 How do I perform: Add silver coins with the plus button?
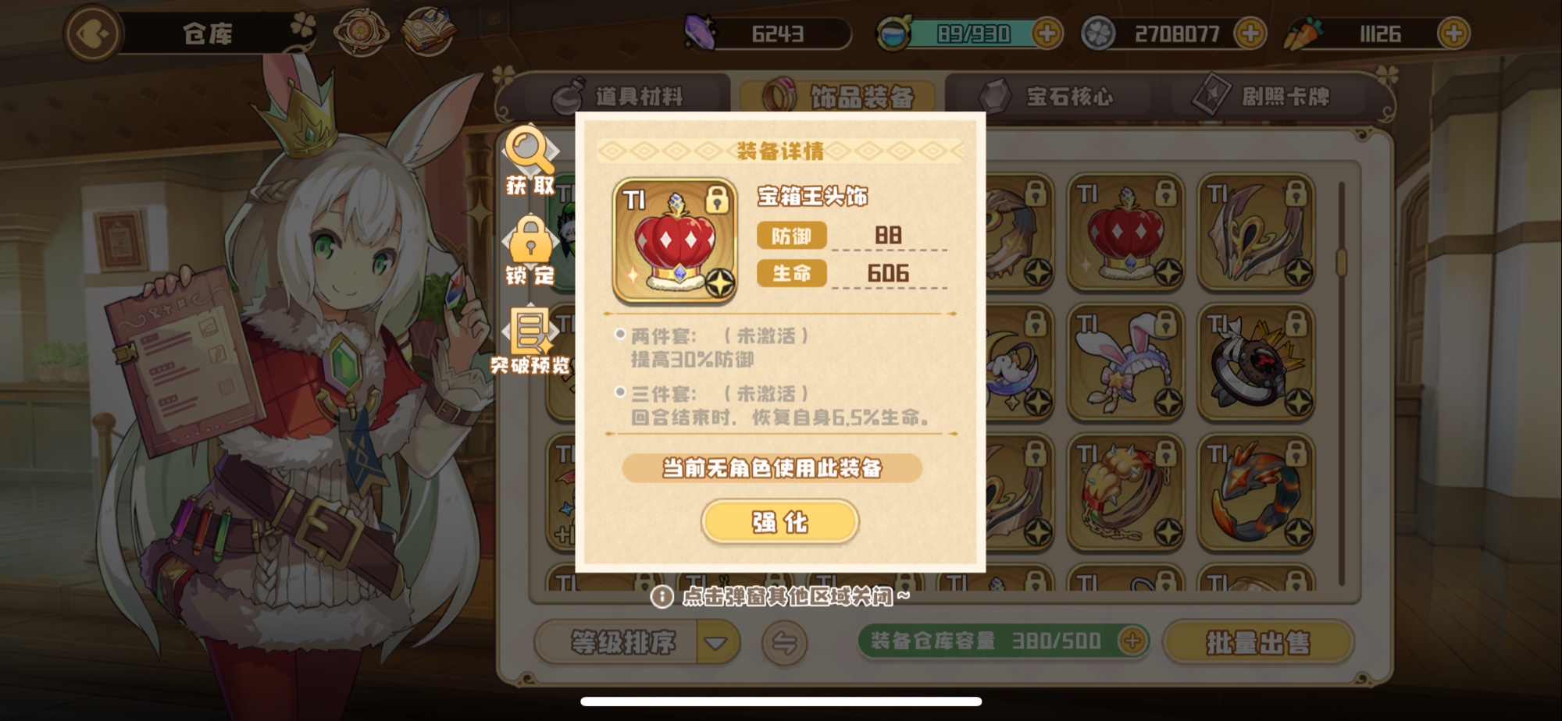(x=1250, y=34)
